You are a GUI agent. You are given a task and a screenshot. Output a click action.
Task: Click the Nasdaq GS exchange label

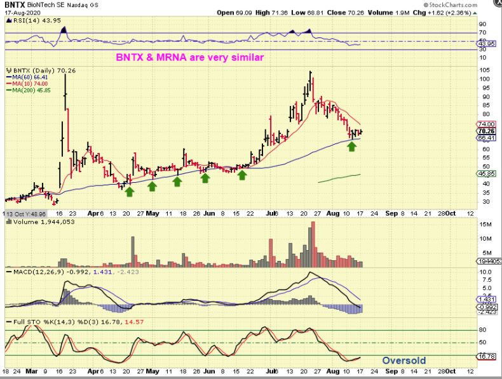(x=82, y=6)
